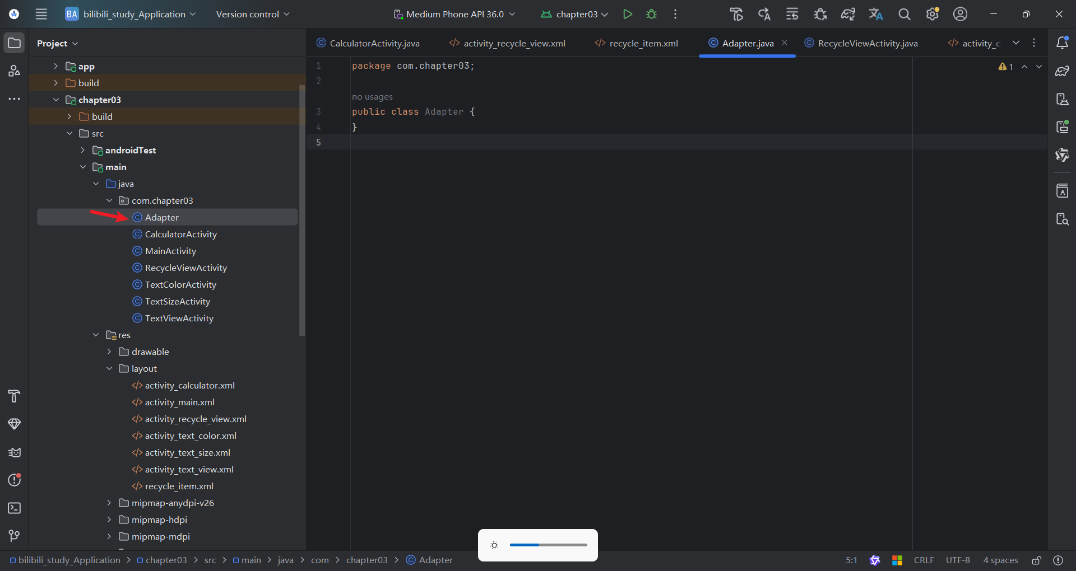1076x571 pixels.
Task: Open the Logcat cat icon
Action: pos(15,452)
